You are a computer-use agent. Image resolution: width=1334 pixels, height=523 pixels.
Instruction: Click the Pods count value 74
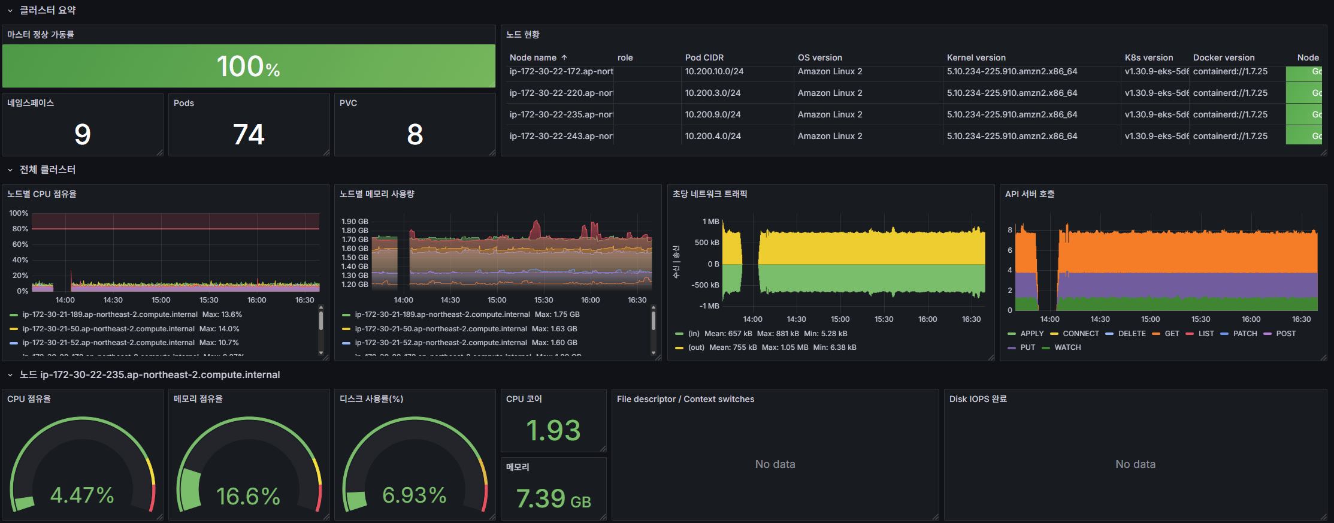[249, 134]
